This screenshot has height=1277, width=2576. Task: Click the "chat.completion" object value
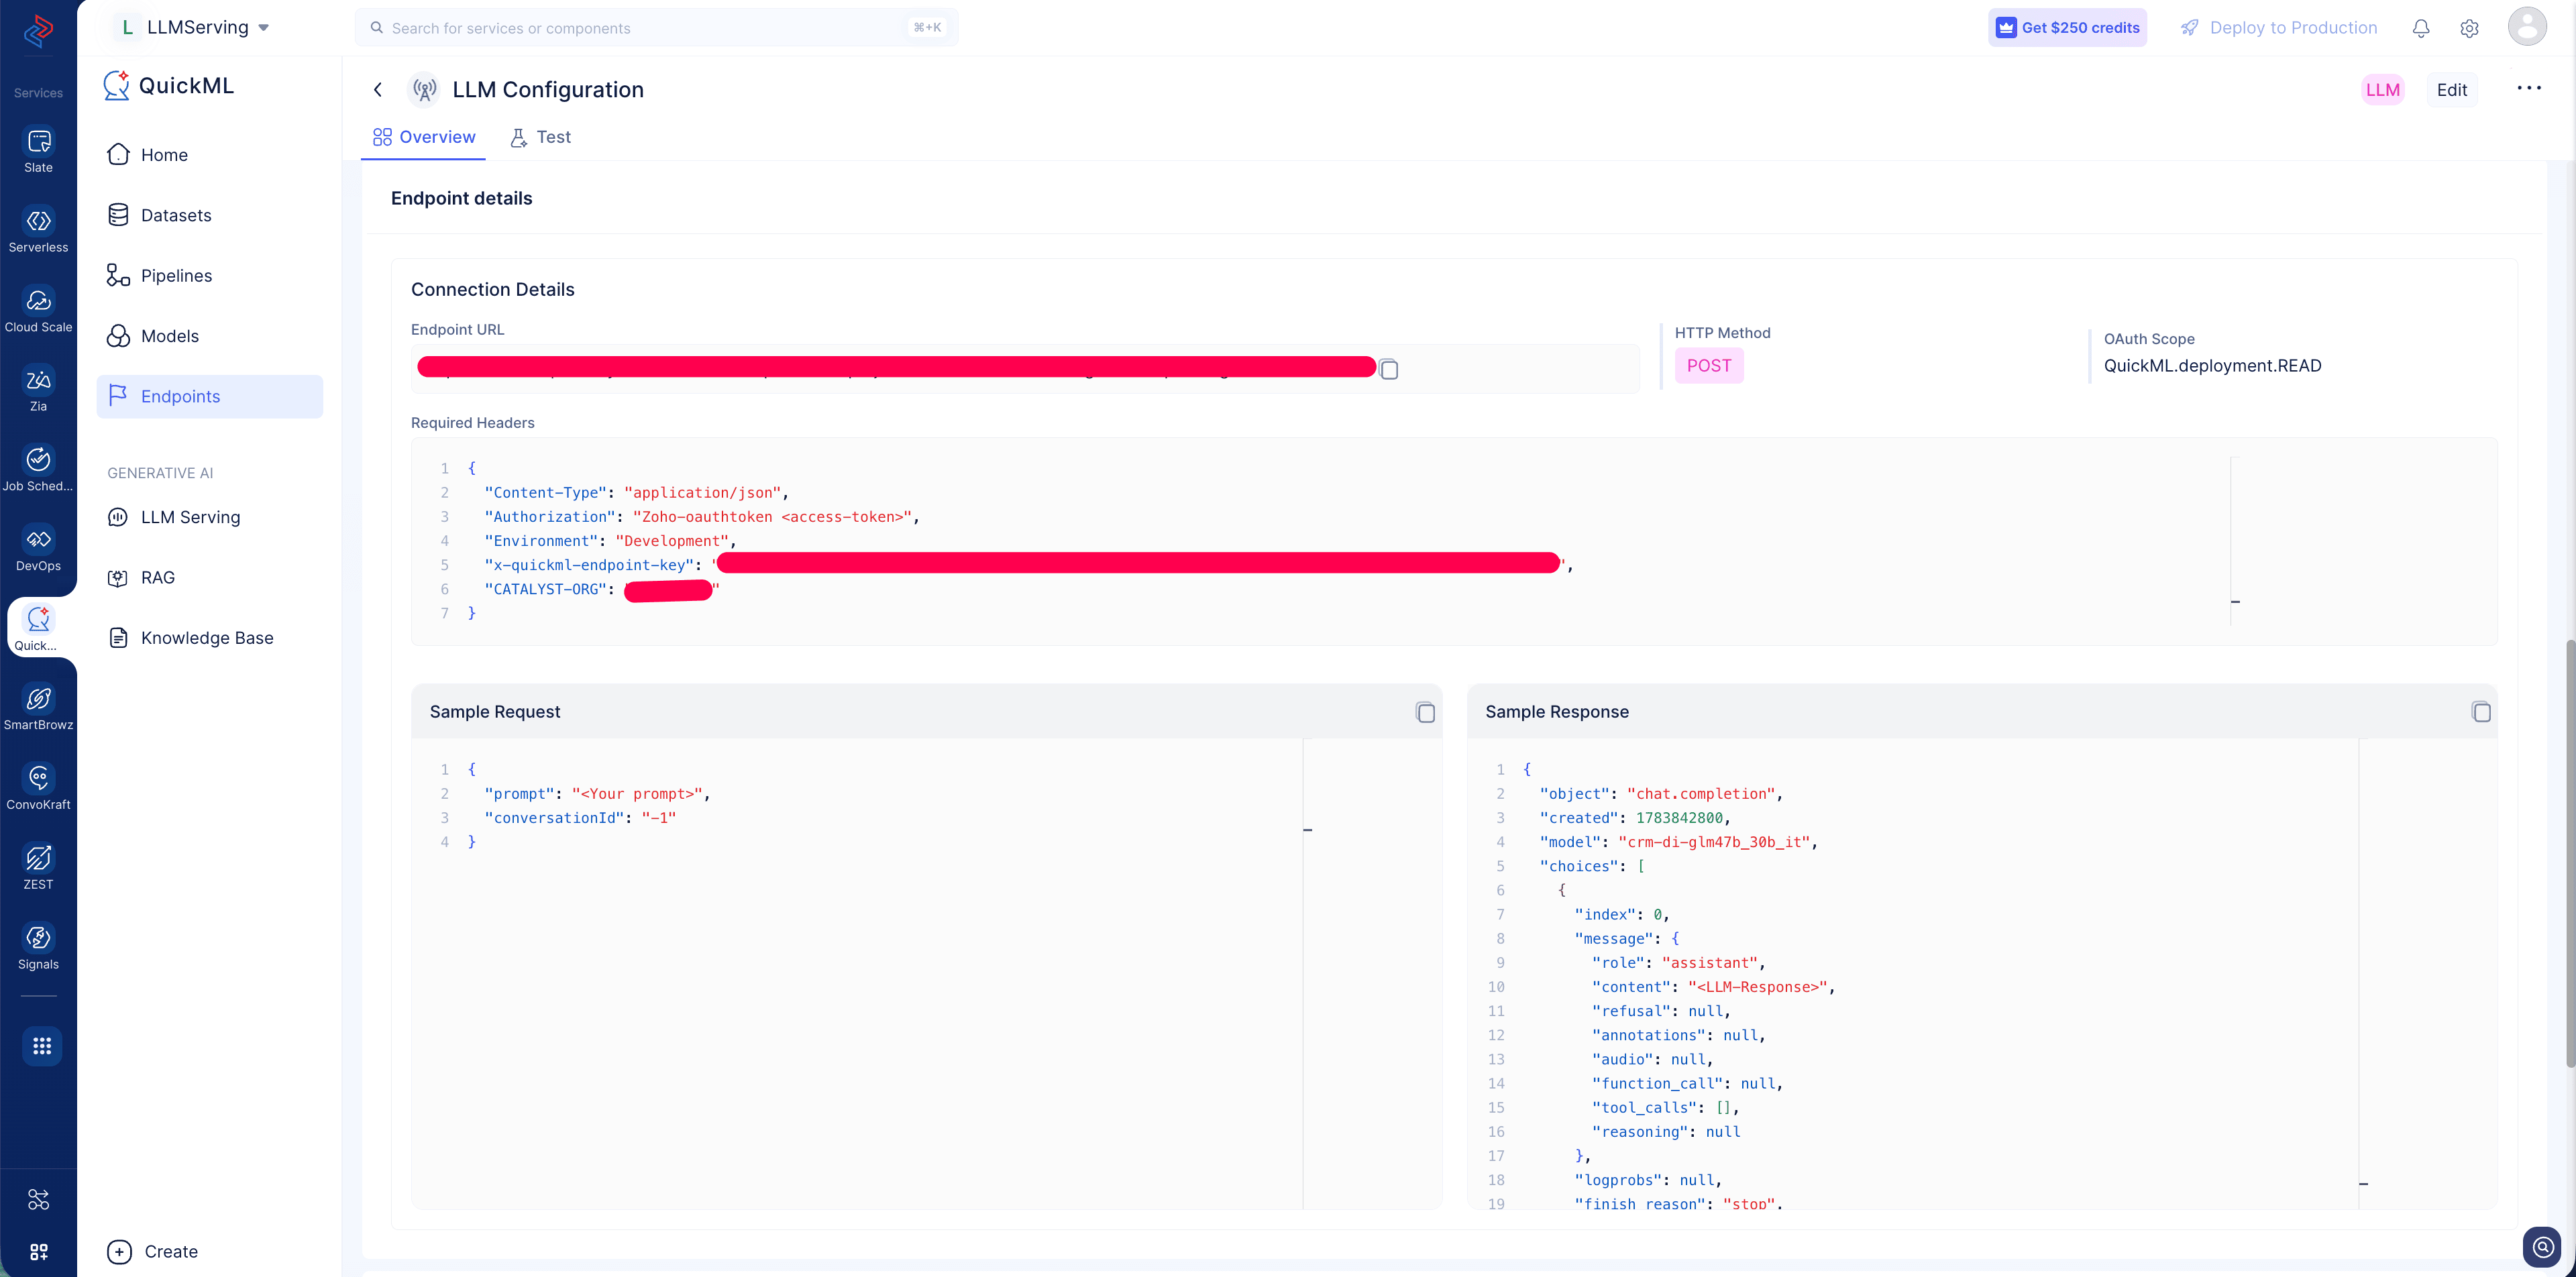[1701, 794]
